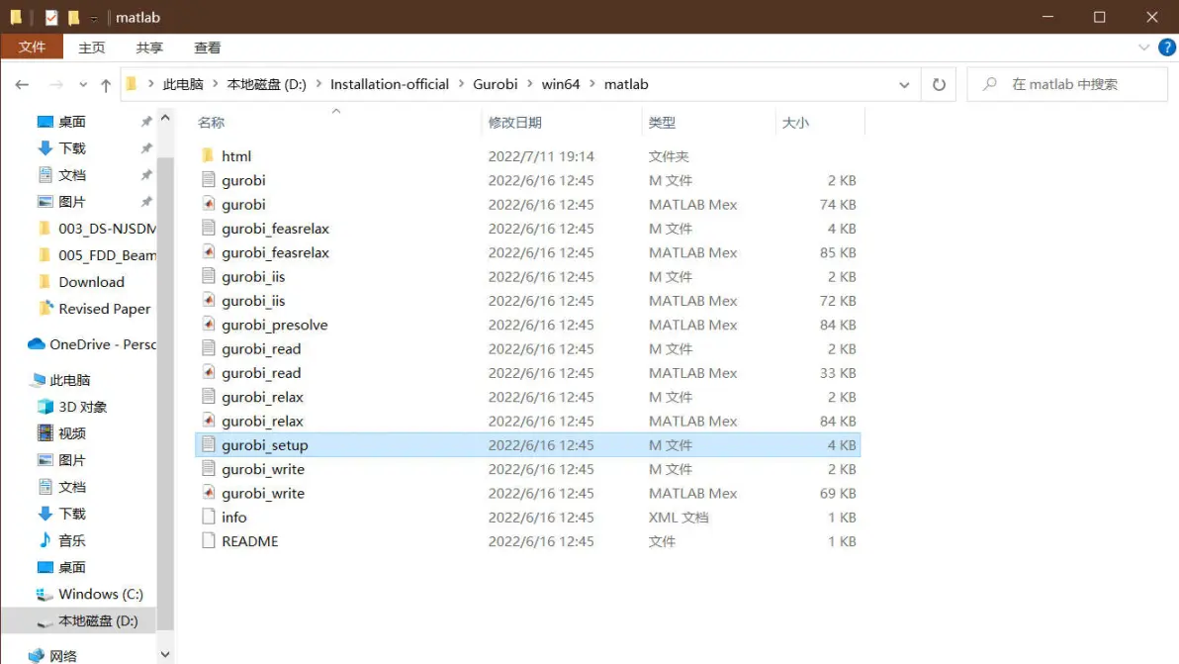Sort files by the 修改日期 column header
This screenshot has height=664, width=1179.
tap(514, 123)
